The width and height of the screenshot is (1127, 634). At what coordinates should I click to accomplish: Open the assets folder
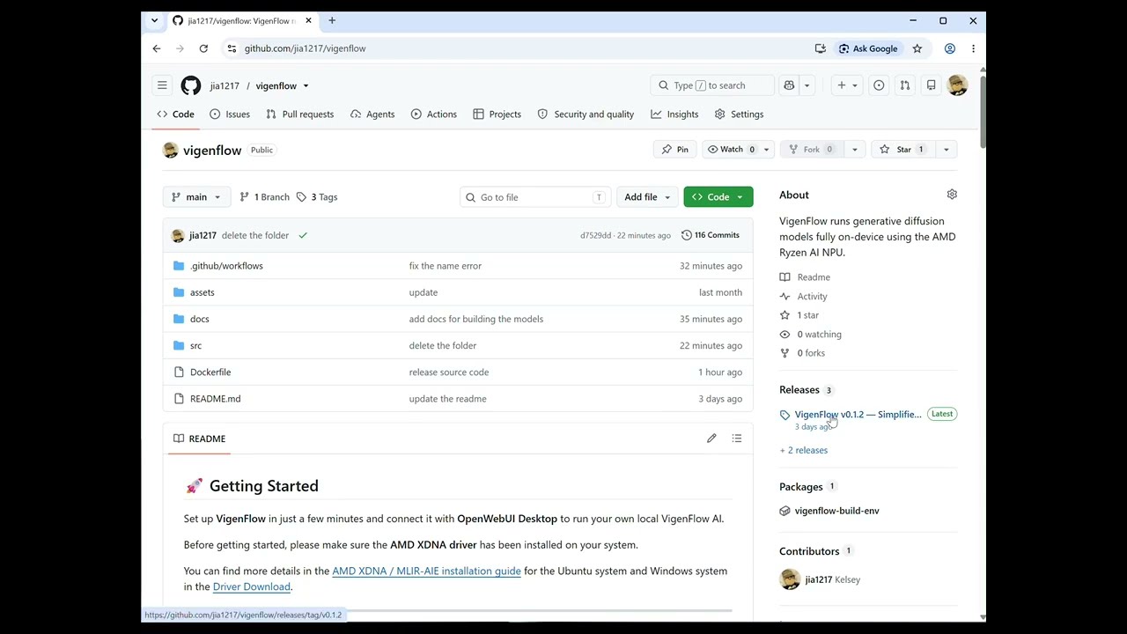(203, 292)
